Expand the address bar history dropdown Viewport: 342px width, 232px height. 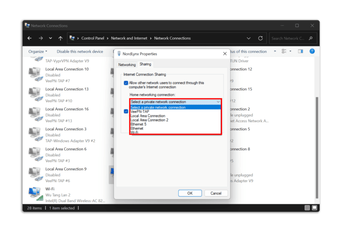coord(248,38)
